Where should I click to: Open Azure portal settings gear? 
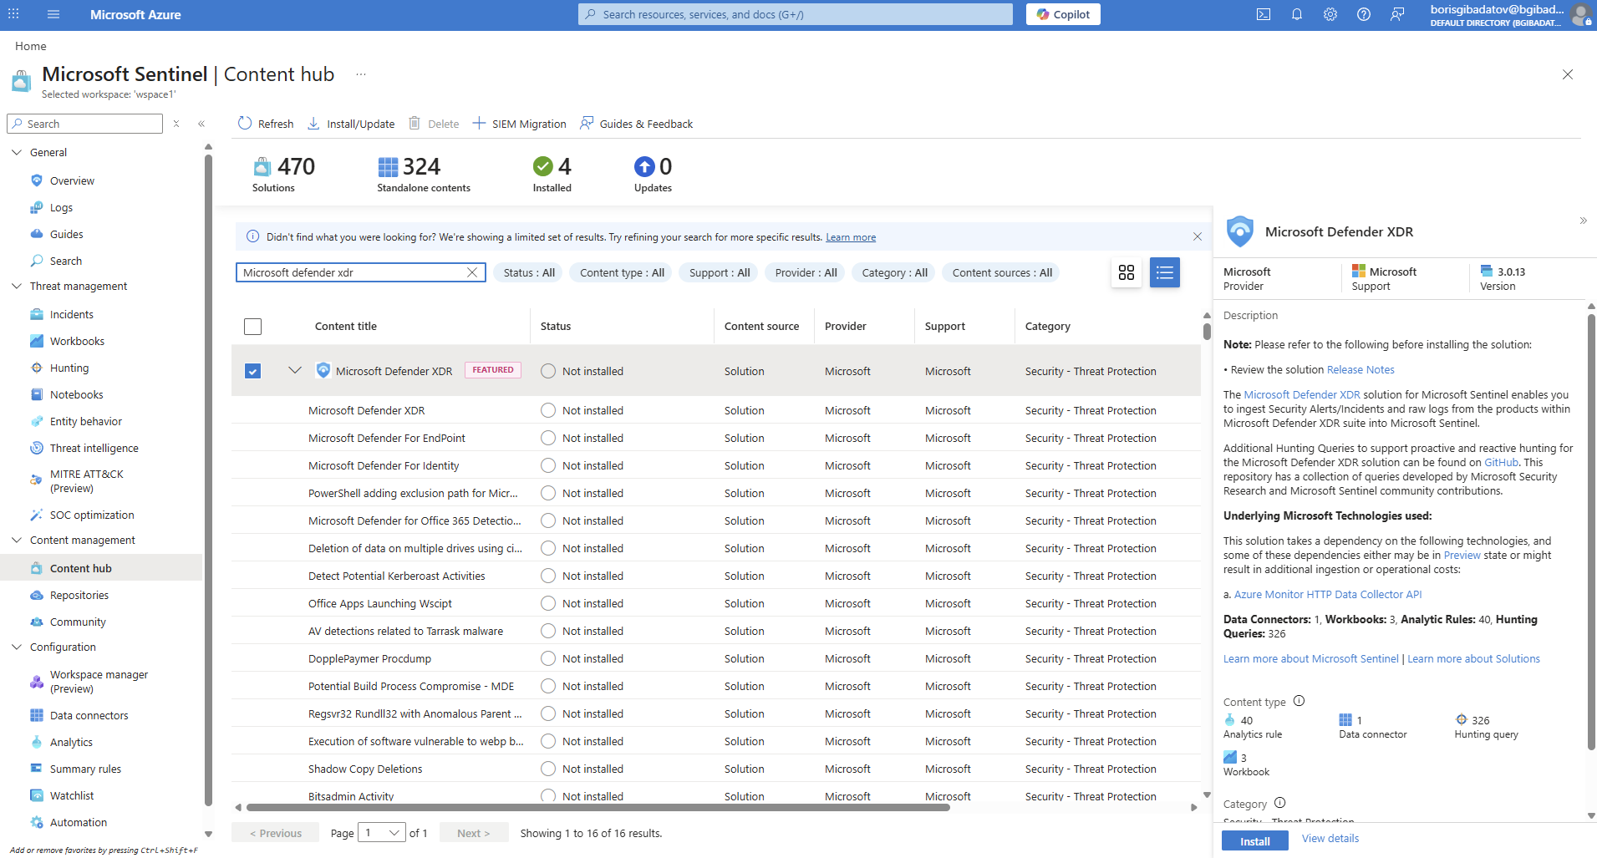pos(1330,14)
